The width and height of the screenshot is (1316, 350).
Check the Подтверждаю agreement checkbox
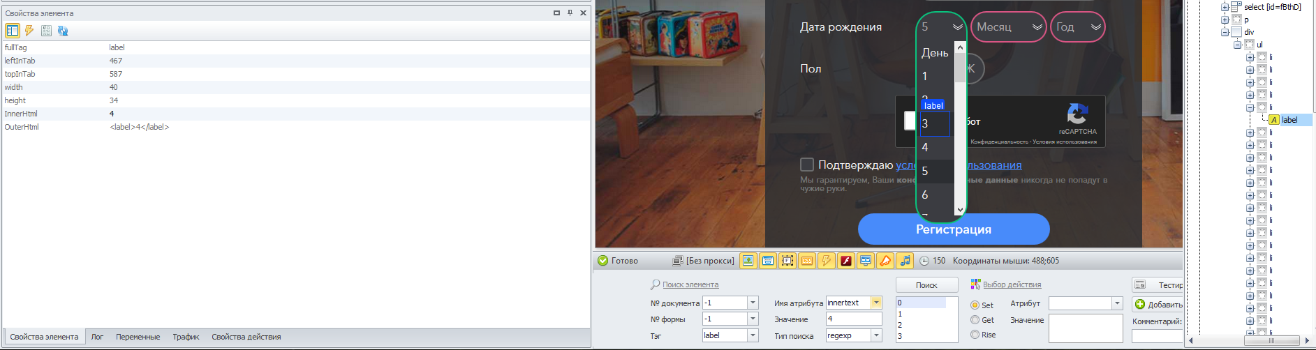tap(807, 165)
